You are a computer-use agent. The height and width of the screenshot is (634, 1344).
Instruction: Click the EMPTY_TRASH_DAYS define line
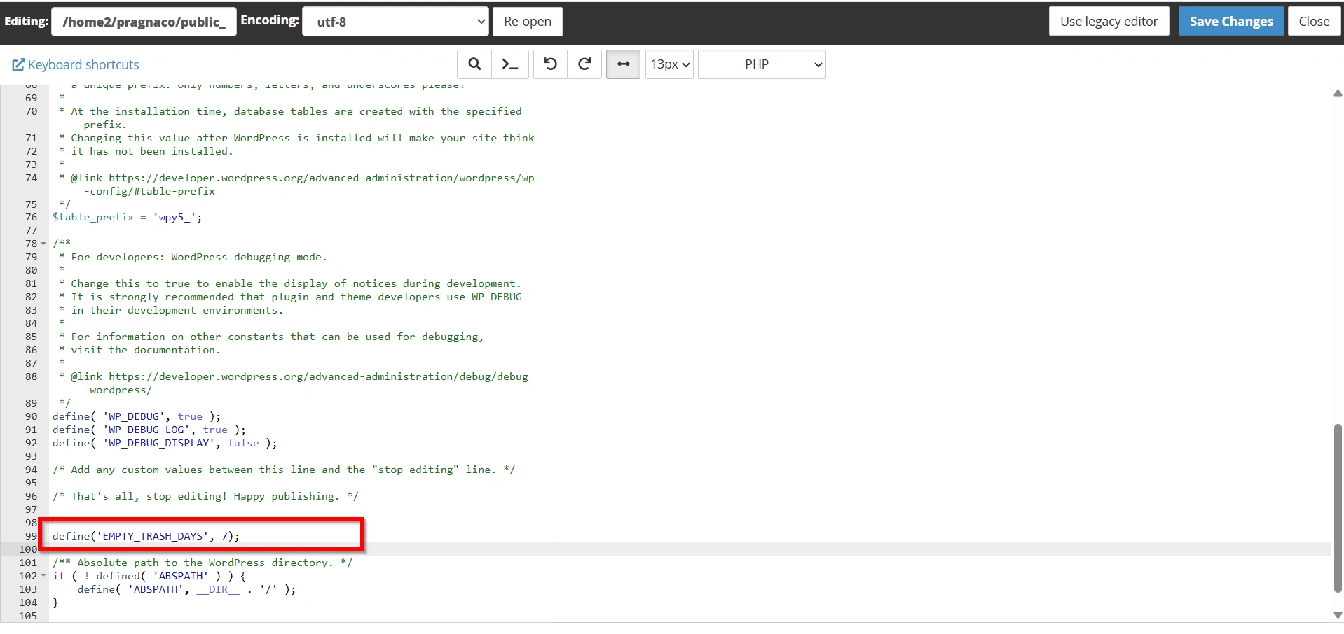[x=146, y=536]
